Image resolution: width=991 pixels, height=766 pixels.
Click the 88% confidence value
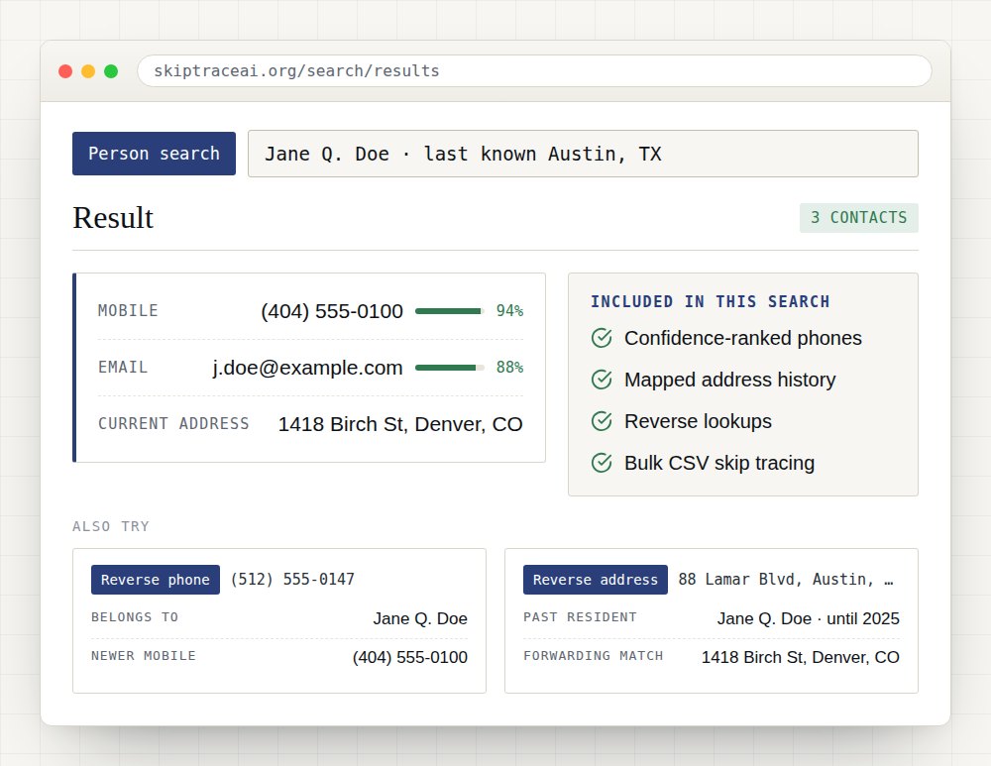[x=509, y=368]
